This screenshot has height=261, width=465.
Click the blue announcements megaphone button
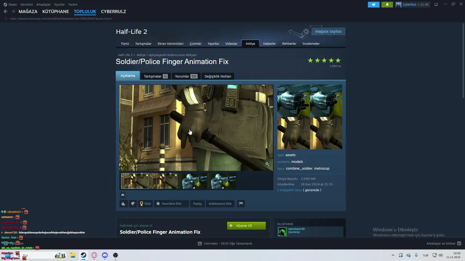[x=373, y=4]
